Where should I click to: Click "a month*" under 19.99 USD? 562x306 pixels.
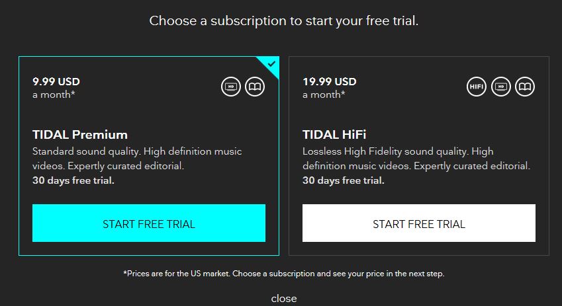[324, 95]
